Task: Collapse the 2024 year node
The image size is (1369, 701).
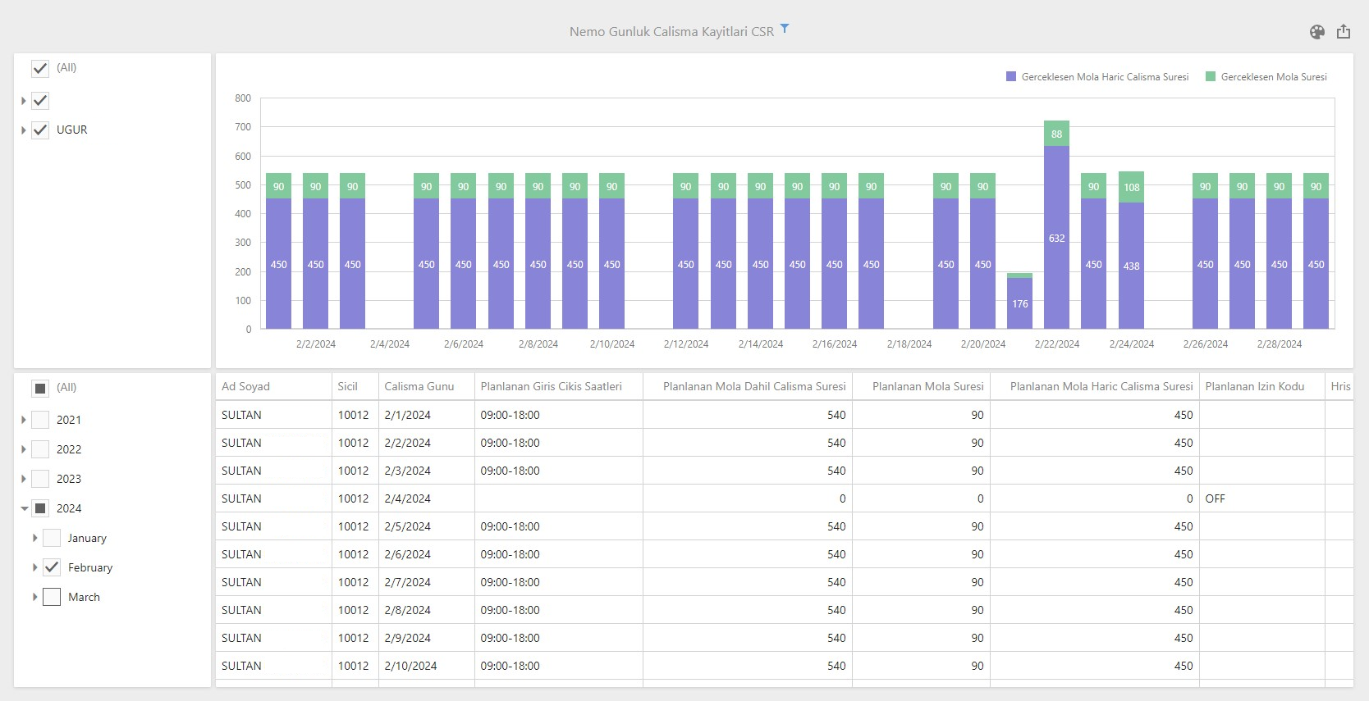Action: (24, 508)
